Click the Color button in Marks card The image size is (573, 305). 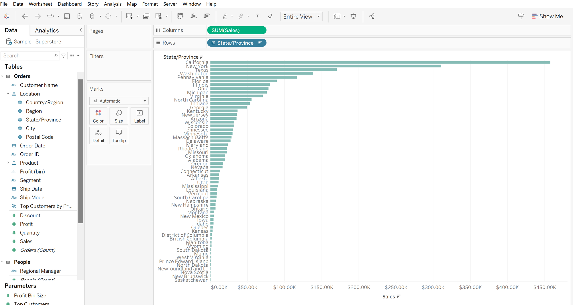[98, 116]
